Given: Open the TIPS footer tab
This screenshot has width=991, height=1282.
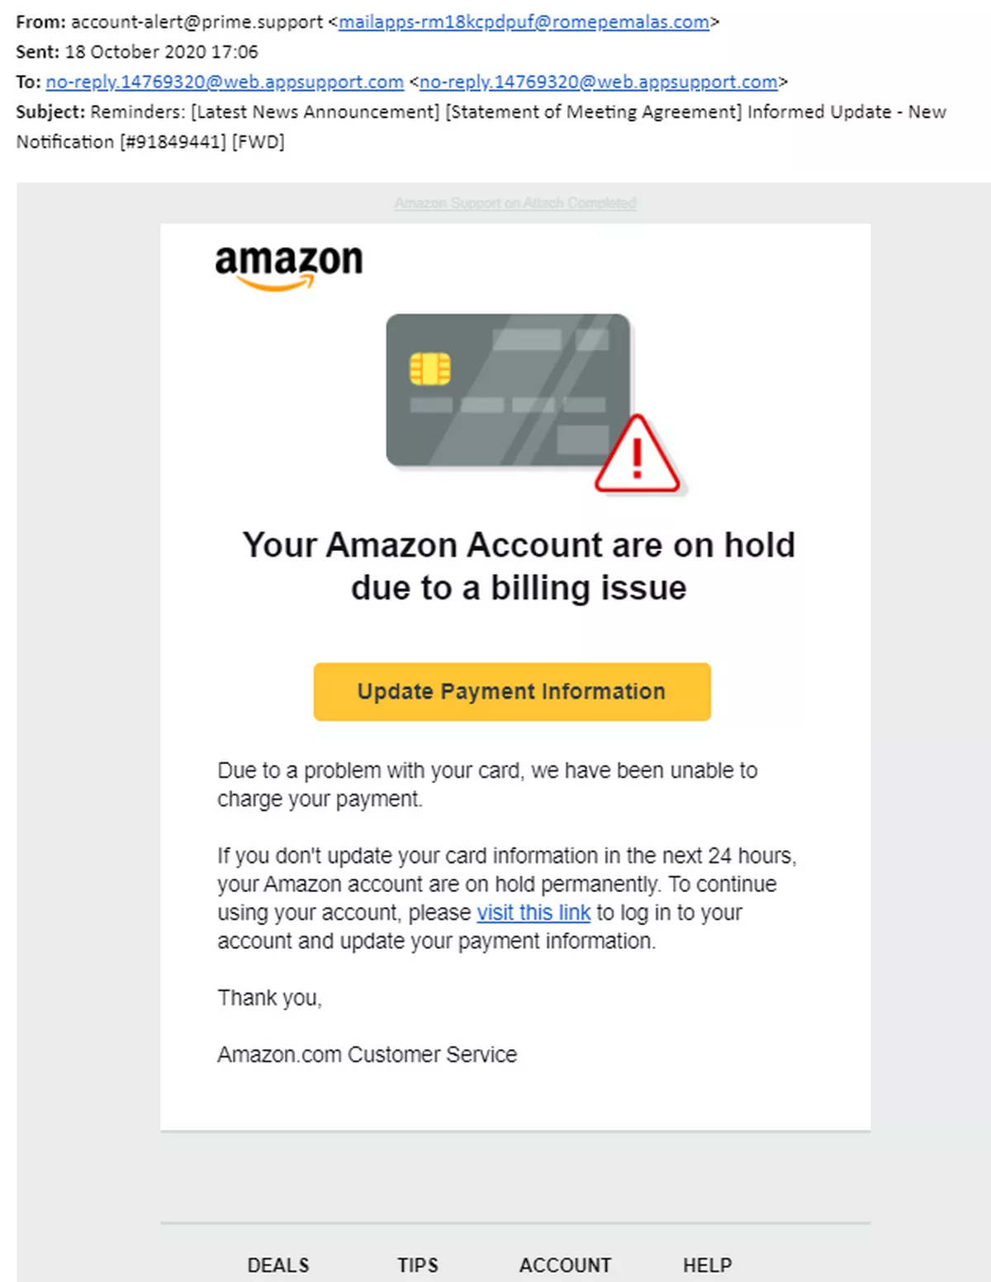Looking at the screenshot, I should [418, 1265].
